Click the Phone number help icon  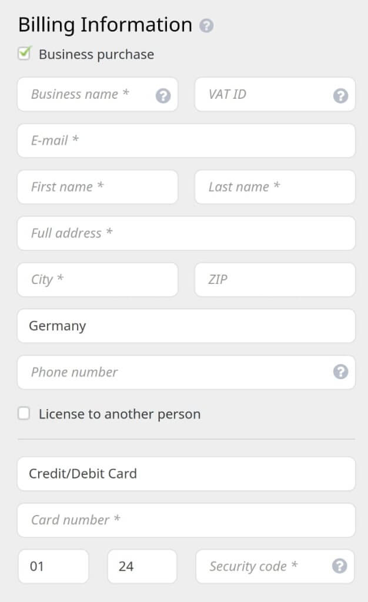[341, 372]
